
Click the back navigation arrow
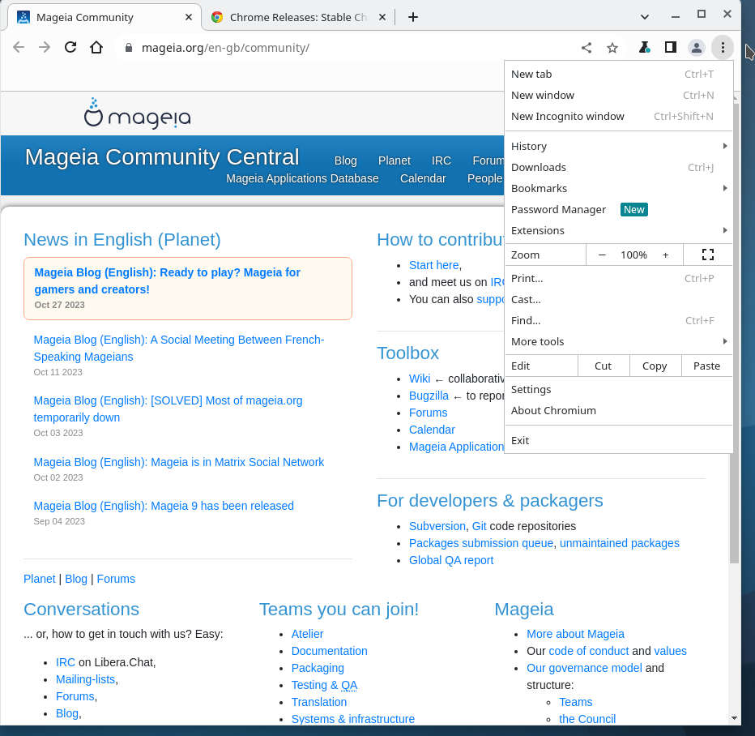pos(19,47)
